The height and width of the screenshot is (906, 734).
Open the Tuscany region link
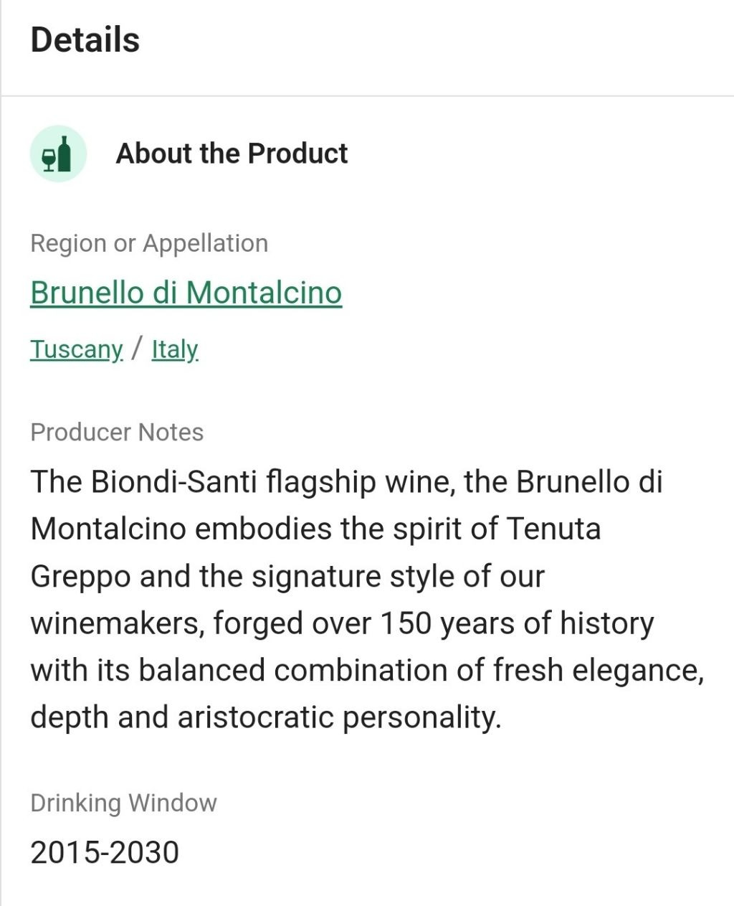click(x=77, y=349)
